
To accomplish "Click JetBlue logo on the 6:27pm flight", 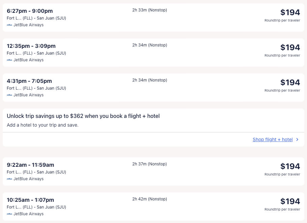I will click(x=9, y=25).
